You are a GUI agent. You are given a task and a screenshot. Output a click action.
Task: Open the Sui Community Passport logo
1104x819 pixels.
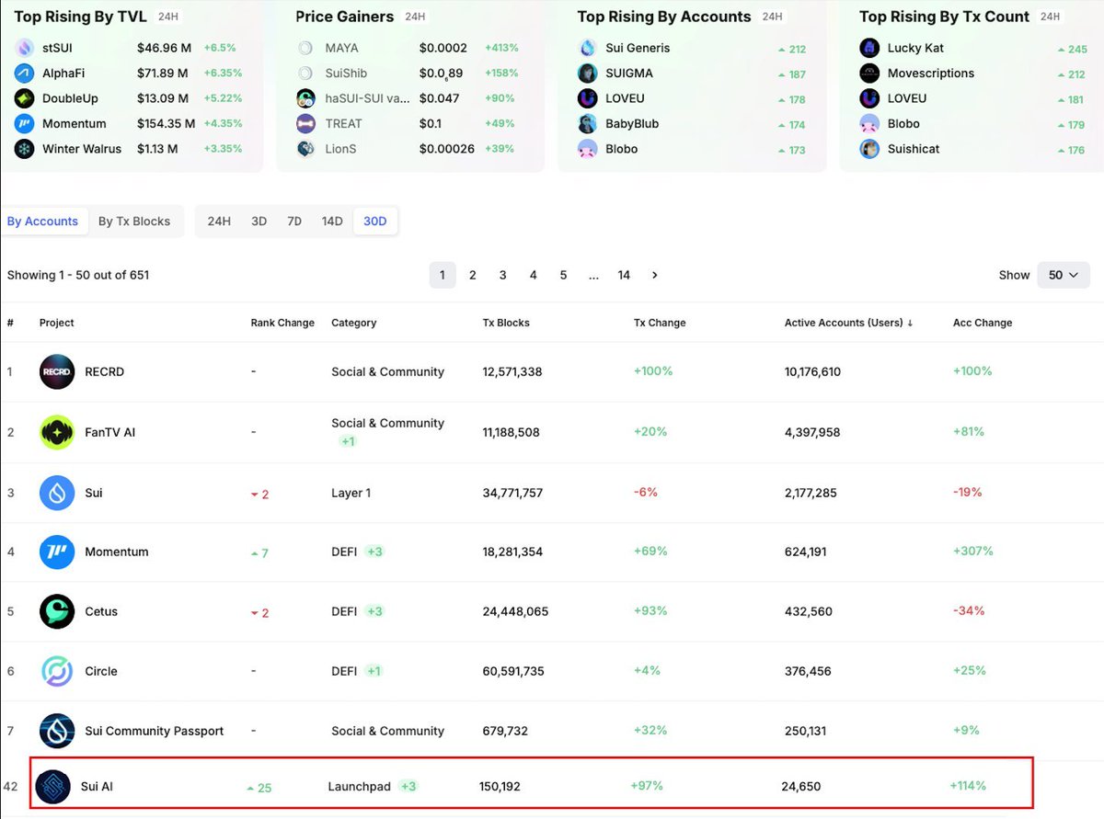(57, 731)
